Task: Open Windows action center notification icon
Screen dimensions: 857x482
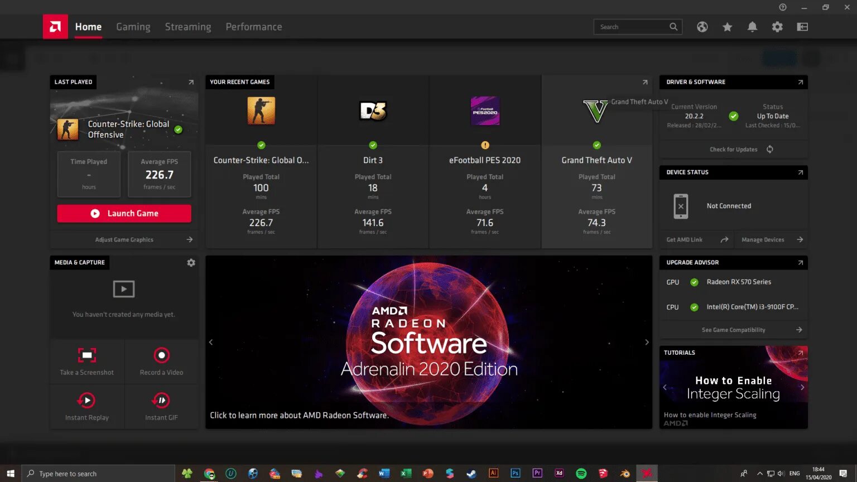Action: click(x=843, y=474)
